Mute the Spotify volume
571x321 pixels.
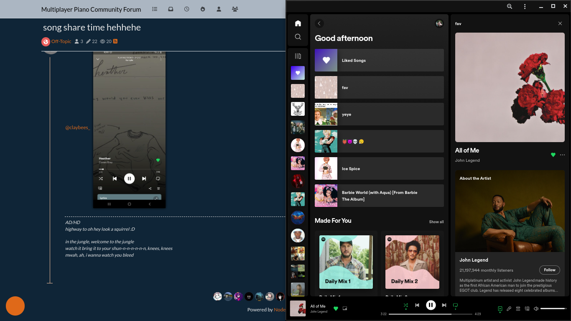pyautogui.click(x=536, y=309)
